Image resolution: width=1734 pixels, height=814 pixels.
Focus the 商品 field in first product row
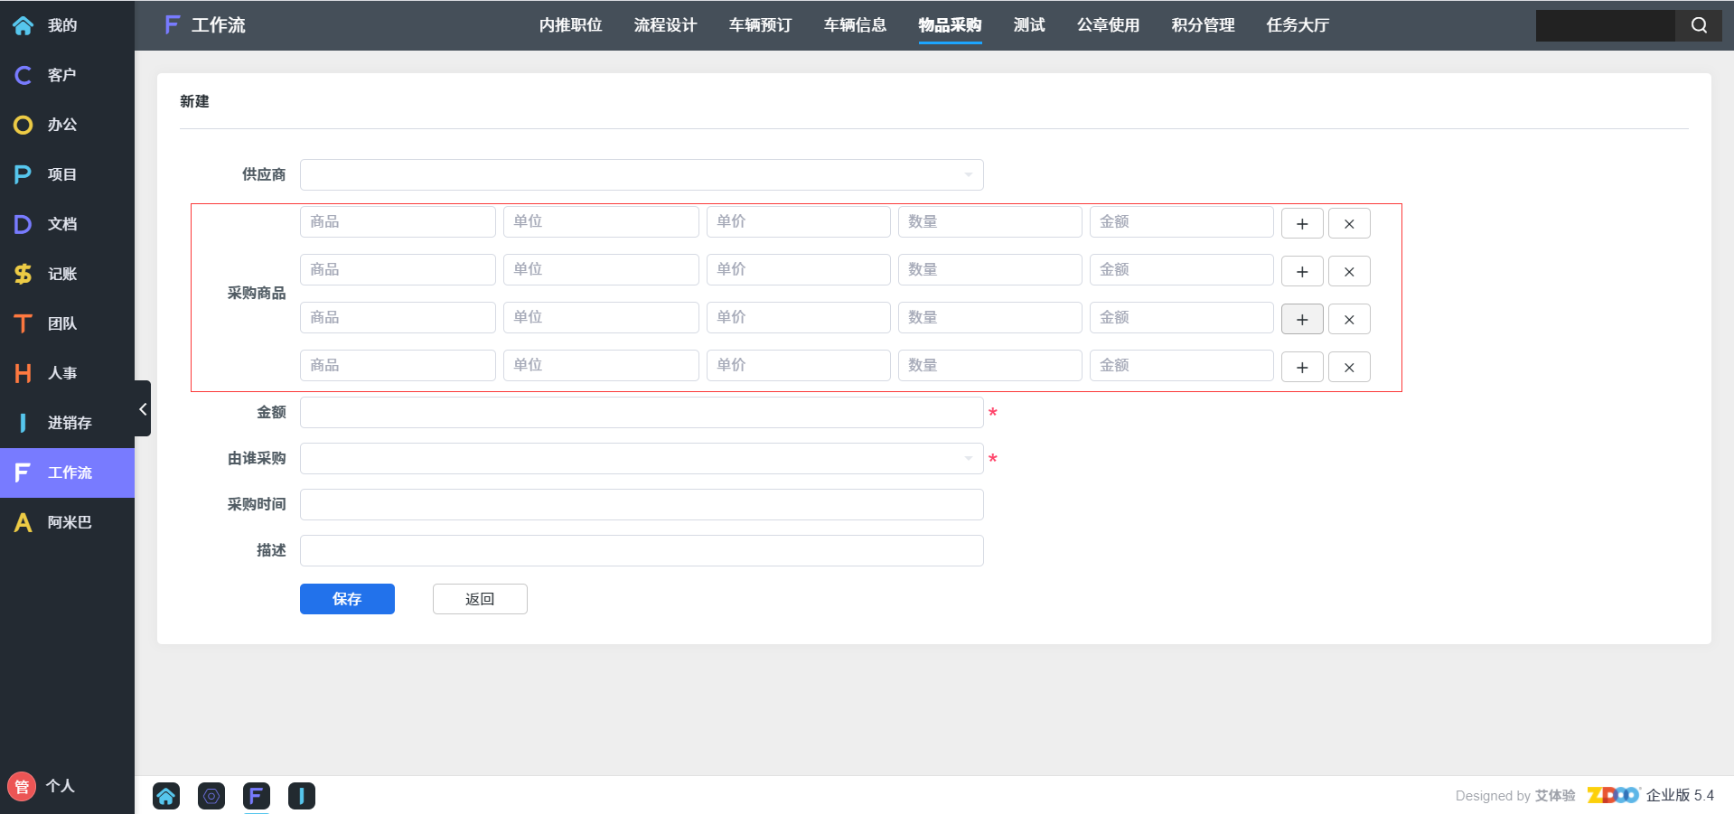(398, 221)
